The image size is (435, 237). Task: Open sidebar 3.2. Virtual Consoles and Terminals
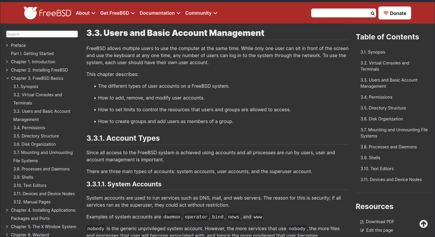[x=37, y=99]
